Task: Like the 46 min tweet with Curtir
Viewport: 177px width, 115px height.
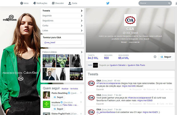Action: [160, 89]
